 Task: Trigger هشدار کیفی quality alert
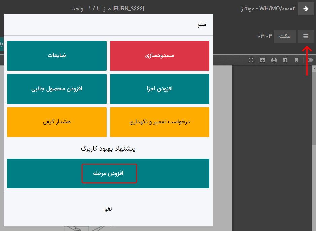click(57, 122)
